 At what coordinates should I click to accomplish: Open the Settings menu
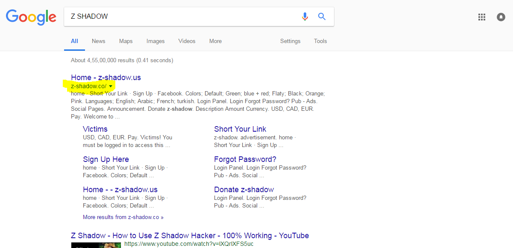290,41
